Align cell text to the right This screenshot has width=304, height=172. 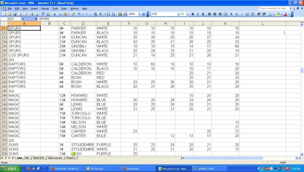[x=220, y=14]
